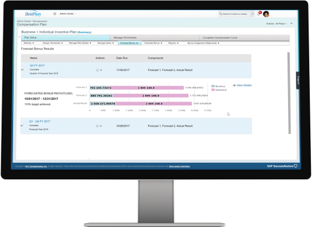Open the user profile avatar
This screenshot has height=227, width=312.
tap(266, 14)
